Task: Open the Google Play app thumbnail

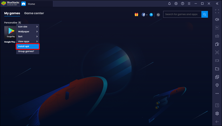Action: pos(10,32)
